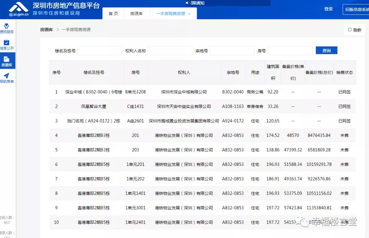Click the building area 174.52 cell
Viewport: 369px width, 238px height.
point(273,135)
